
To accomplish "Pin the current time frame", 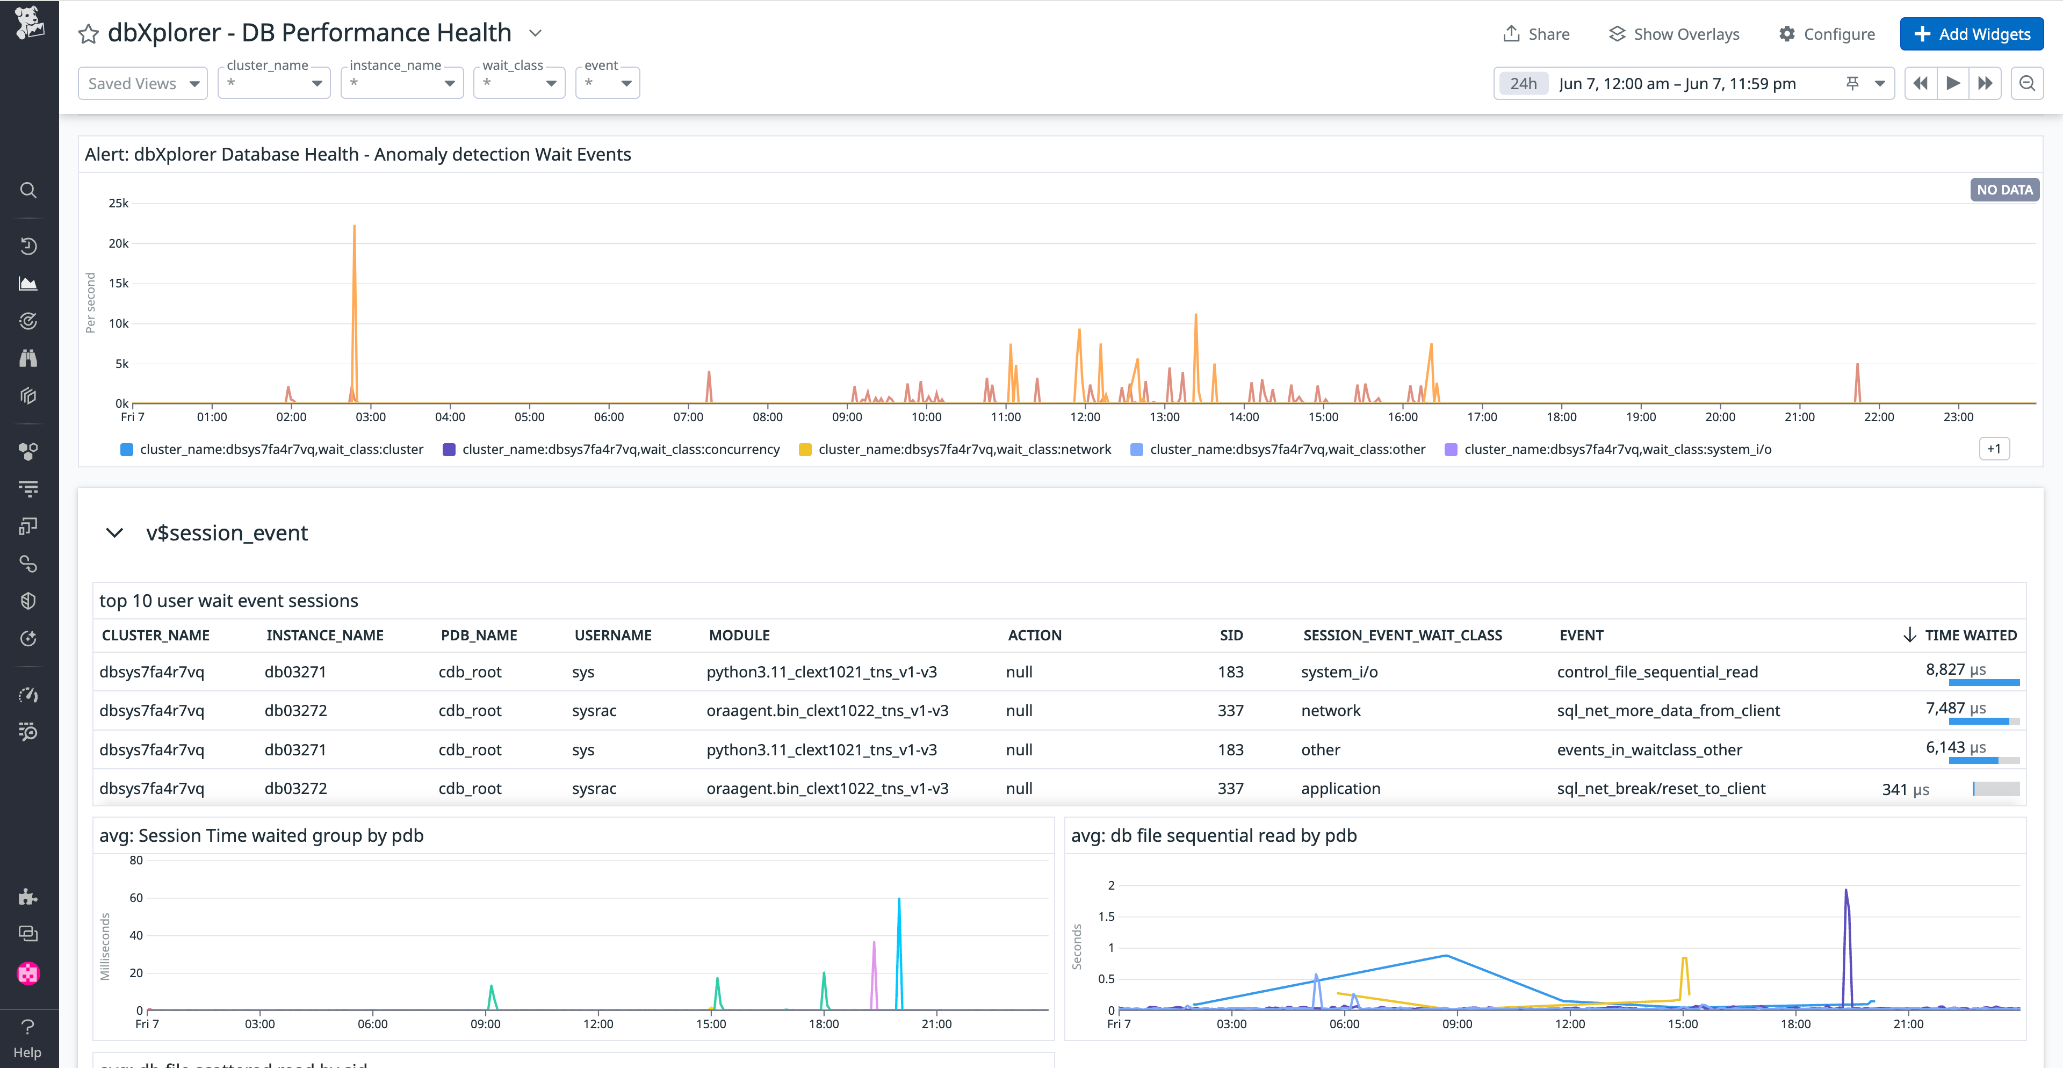I will 1853,82.
